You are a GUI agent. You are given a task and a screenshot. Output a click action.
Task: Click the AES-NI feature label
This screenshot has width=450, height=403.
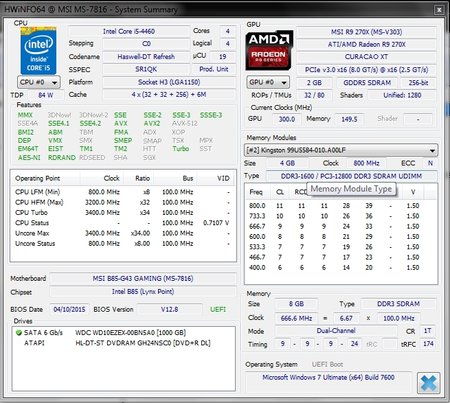pyautogui.click(x=29, y=157)
